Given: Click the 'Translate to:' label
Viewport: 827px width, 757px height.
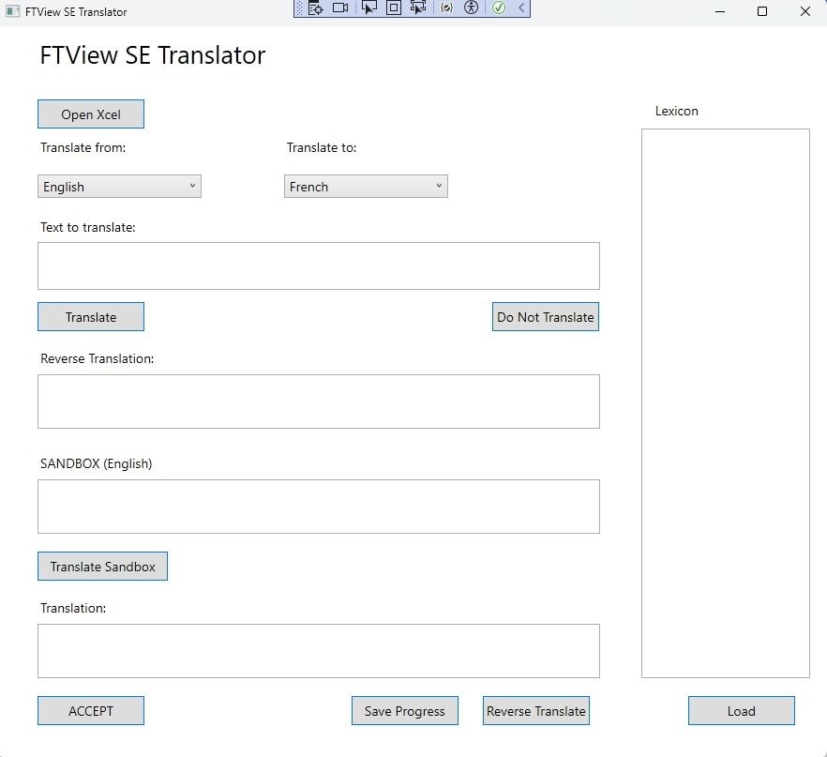Looking at the screenshot, I should pyautogui.click(x=322, y=147).
